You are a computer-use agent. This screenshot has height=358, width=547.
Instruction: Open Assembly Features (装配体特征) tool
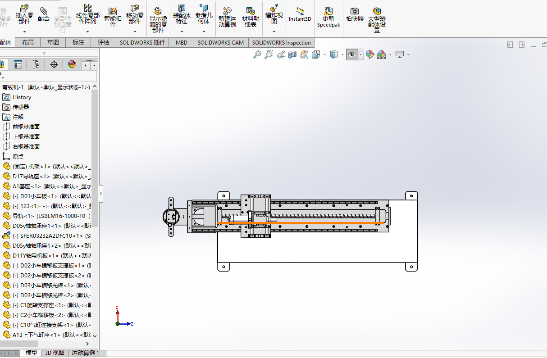click(182, 14)
